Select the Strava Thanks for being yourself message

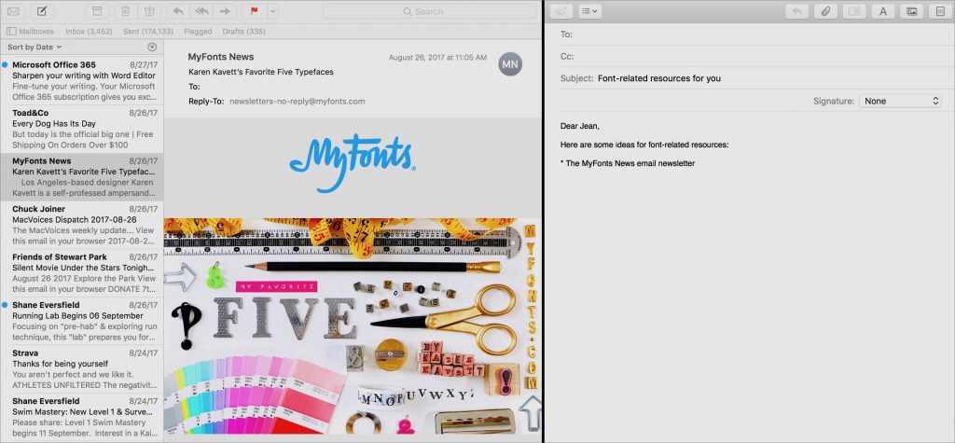82,369
